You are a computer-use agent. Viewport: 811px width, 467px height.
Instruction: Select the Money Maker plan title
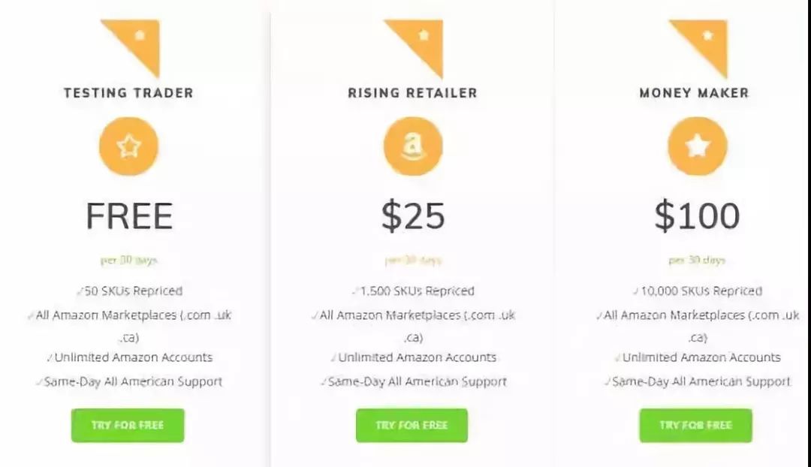(x=694, y=93)
